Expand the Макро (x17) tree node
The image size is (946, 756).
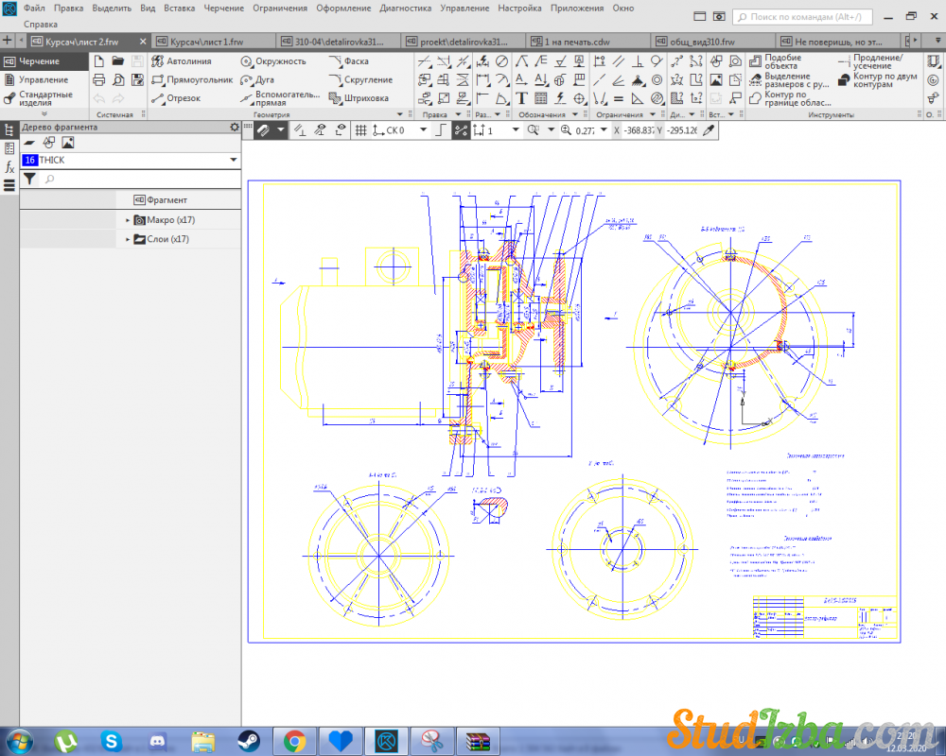coord(128,220)
